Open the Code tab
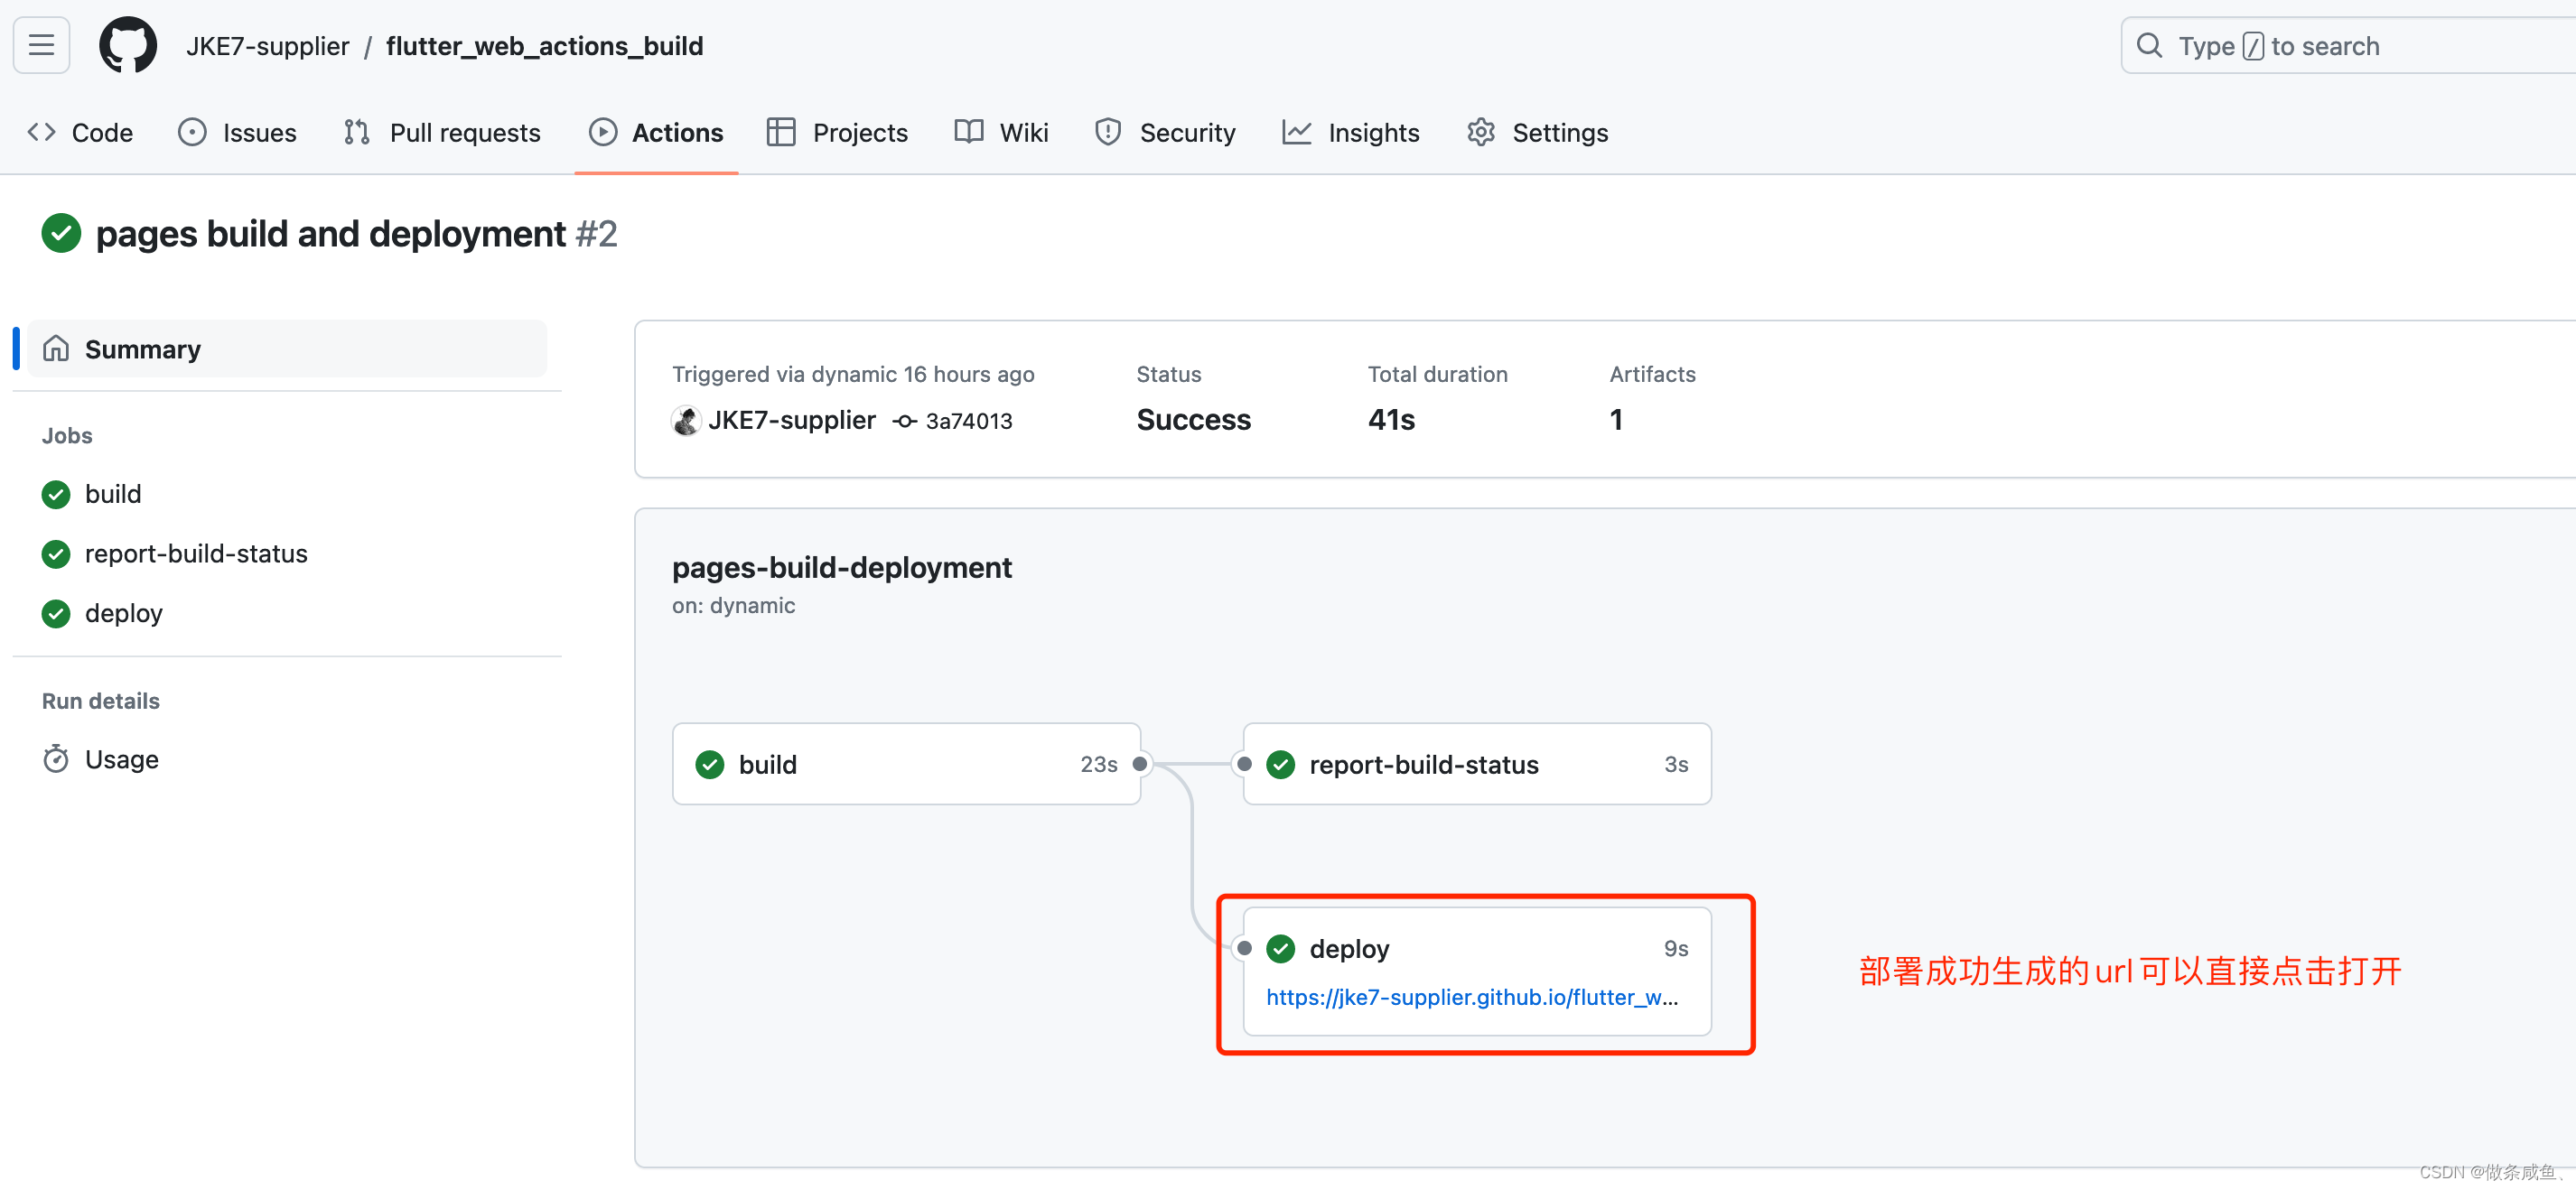The width and height of the screenshot is (2576, 1190). pyautogui.click(x=81, y=132)
